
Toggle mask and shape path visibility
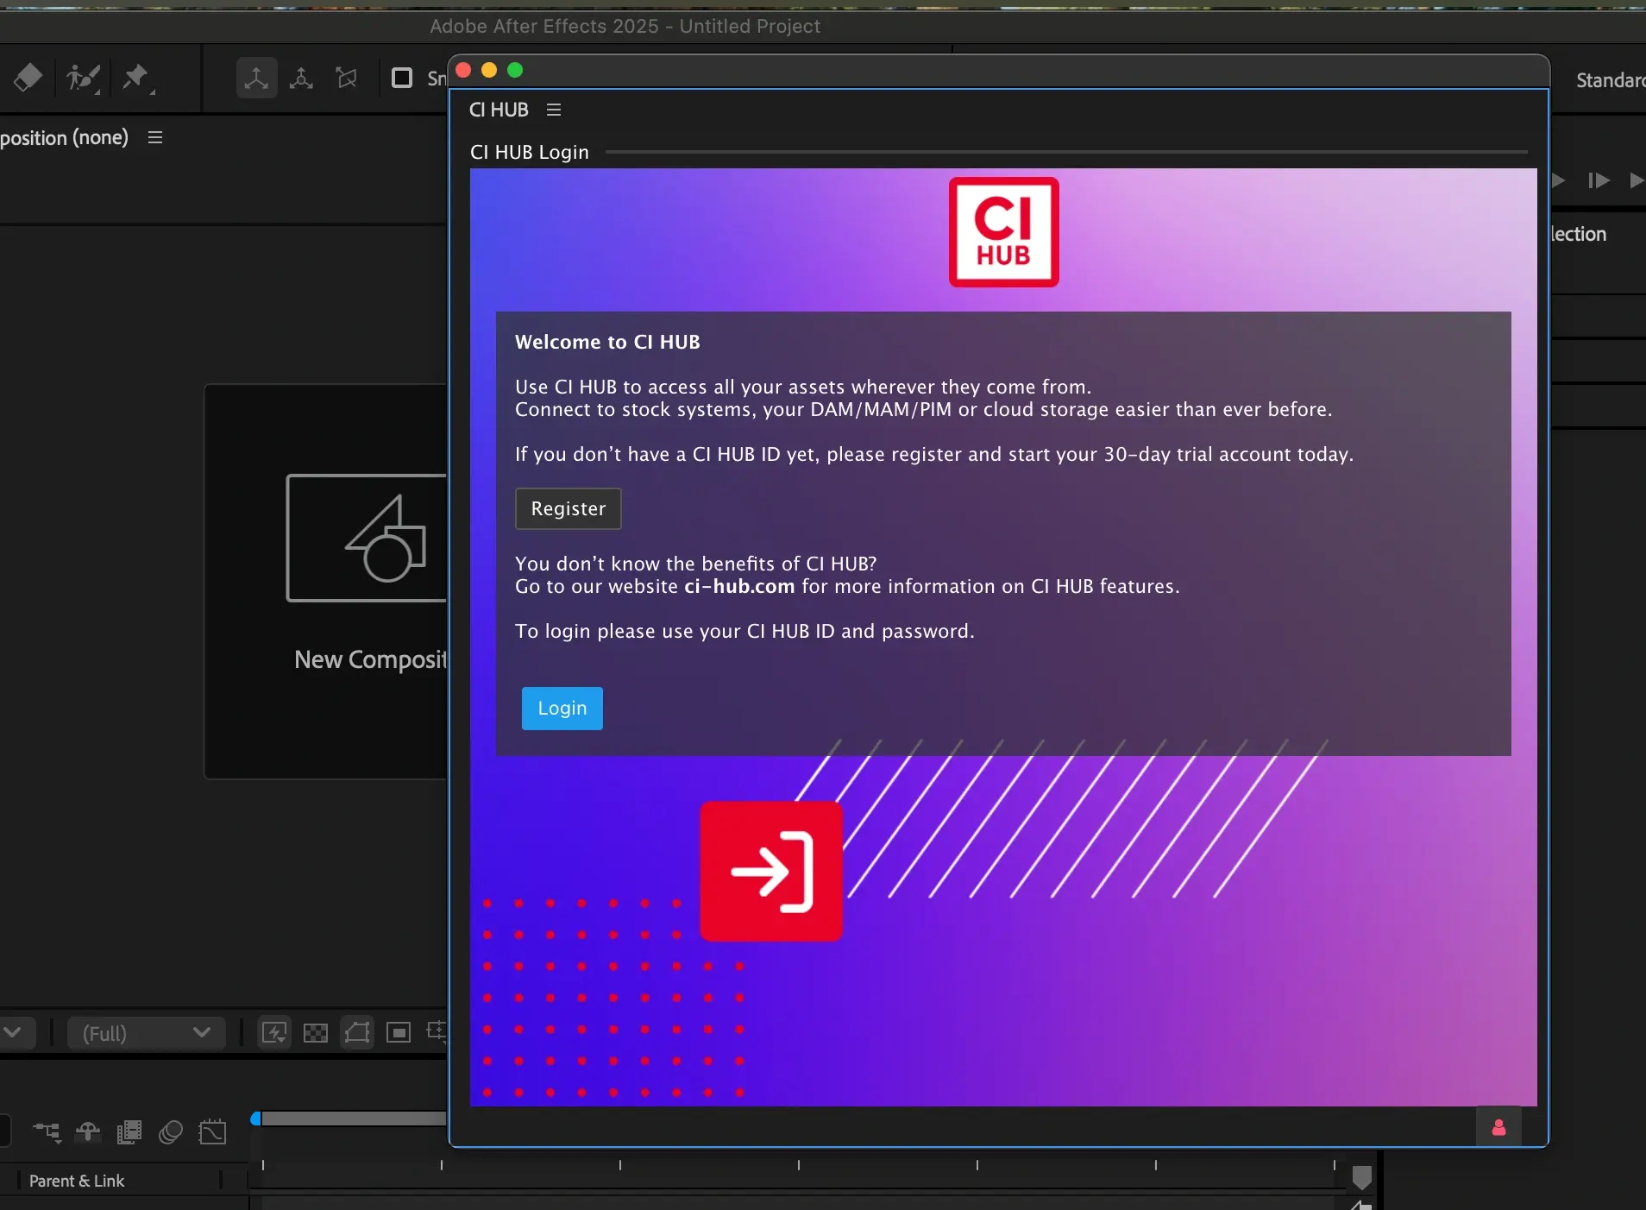point(357,1032)
